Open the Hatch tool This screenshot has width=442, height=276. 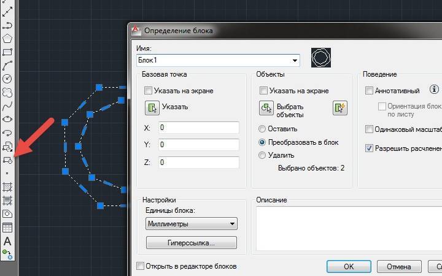coord(7,186)
